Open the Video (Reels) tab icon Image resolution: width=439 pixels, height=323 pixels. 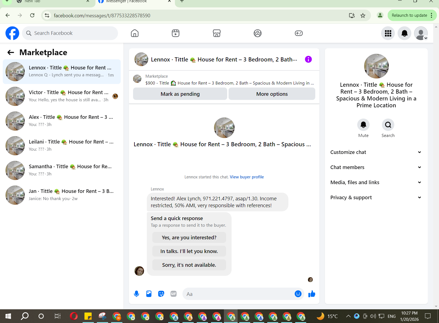(x=176, y=33)
